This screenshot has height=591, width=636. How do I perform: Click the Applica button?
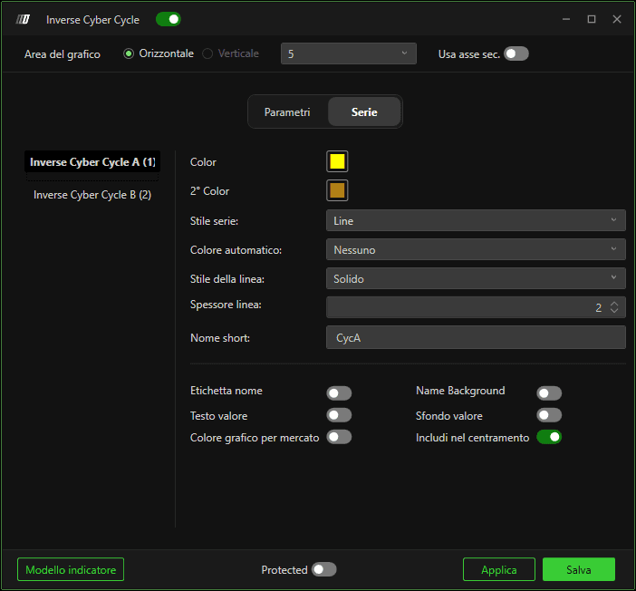(499, 569)
